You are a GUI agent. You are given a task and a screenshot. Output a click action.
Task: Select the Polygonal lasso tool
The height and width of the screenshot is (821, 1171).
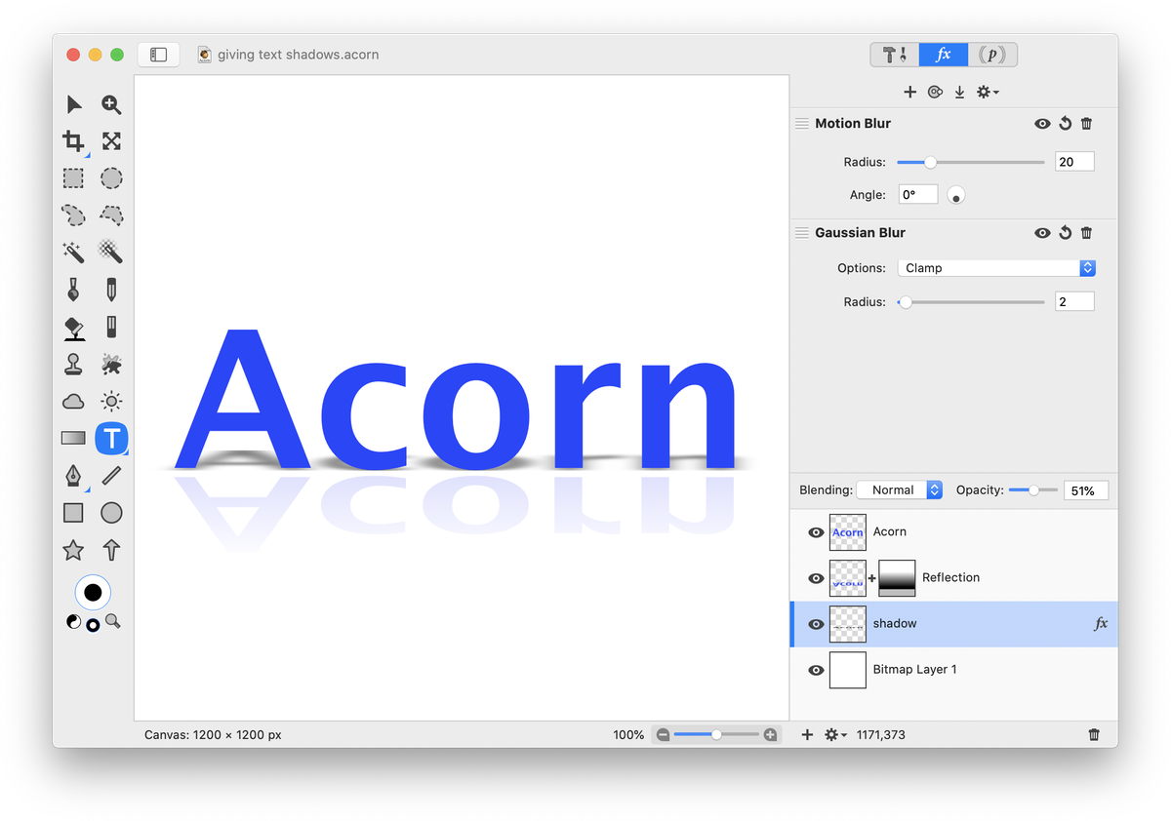111,215
